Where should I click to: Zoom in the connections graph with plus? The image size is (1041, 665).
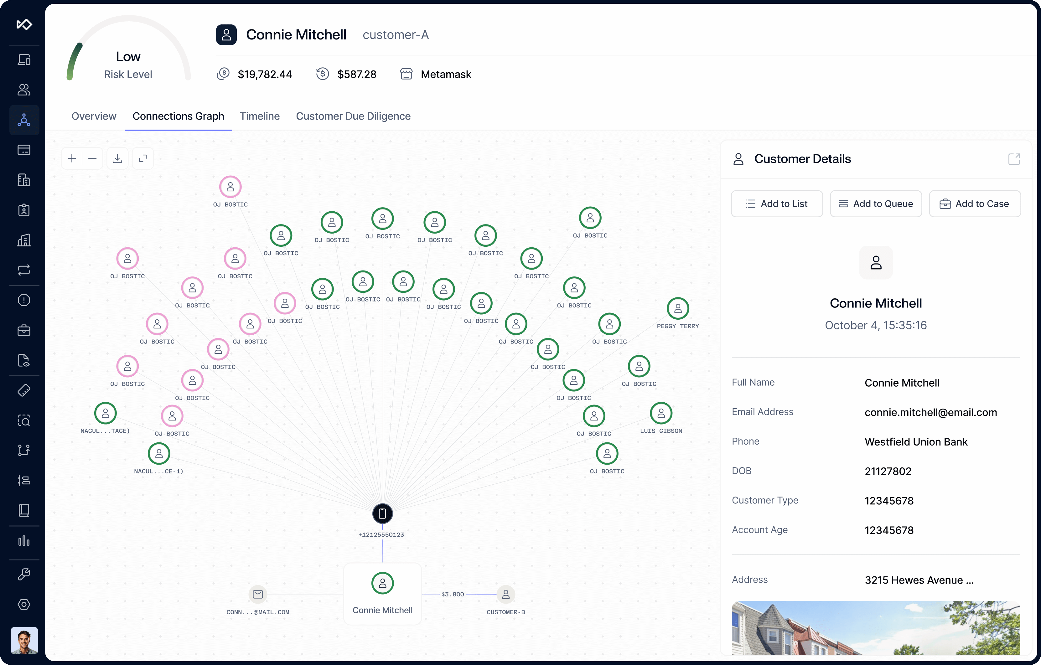coord(72,159)
